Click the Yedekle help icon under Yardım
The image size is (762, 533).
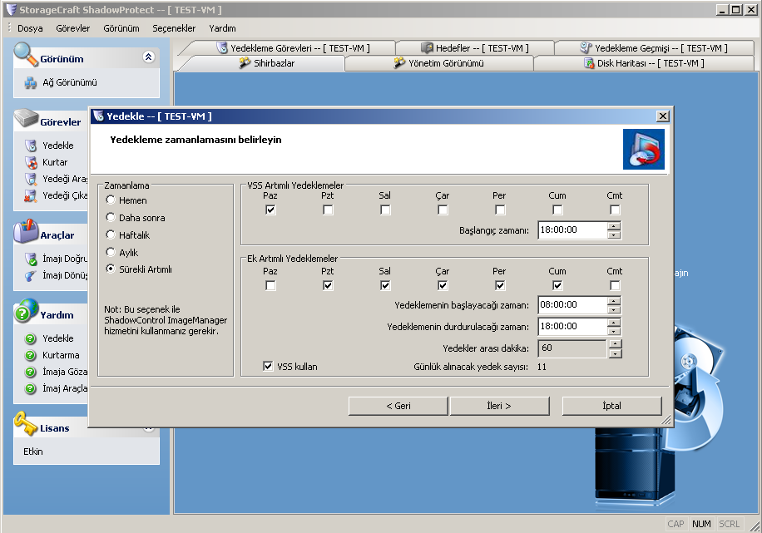pos(31,338)
